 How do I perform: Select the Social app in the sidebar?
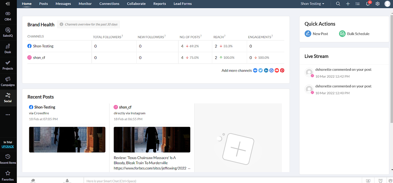tap(8, 98)
